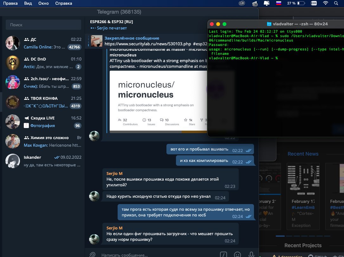
Task: Click Recent Projects heading in browser window
Action: [x=303, y=245]
